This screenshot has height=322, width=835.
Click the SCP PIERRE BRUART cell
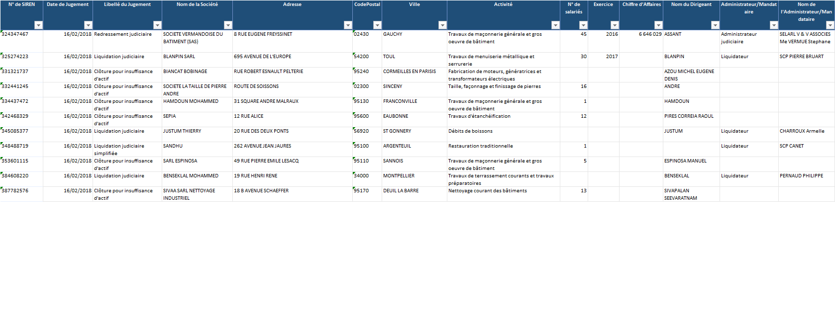pos(807,60)
